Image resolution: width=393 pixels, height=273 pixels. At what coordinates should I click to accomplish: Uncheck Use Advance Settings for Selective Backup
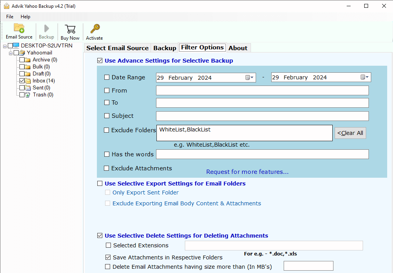coord(100,61)
